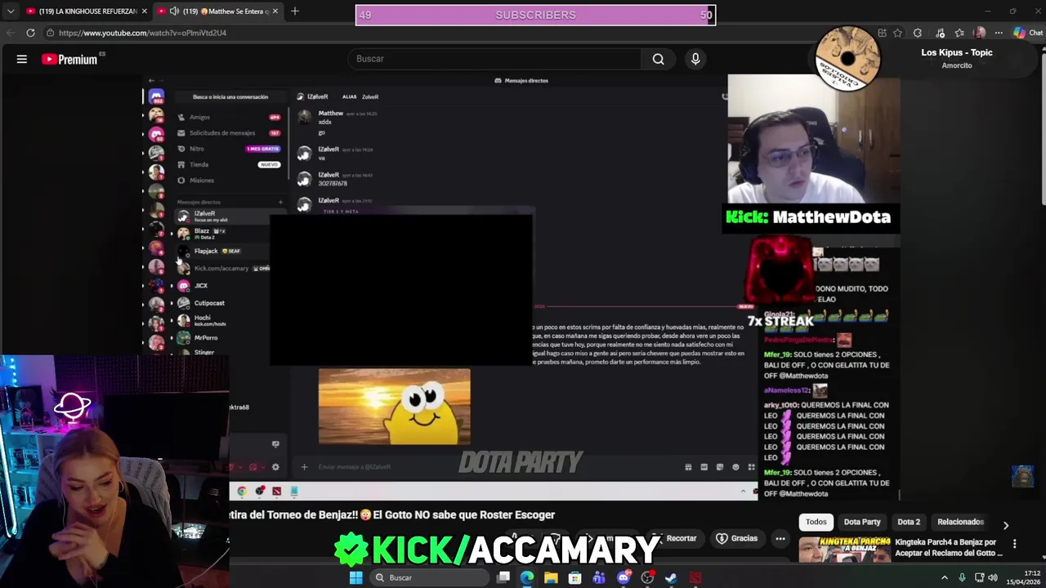This screenshot has width=1046, height=588.
Task: Open media control music icon in toolbar
Action: pos(940,33)
